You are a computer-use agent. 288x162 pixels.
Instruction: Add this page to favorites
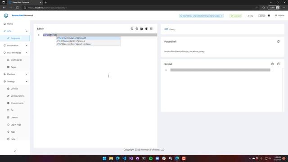pyautogui.click(x=264, y=8)
